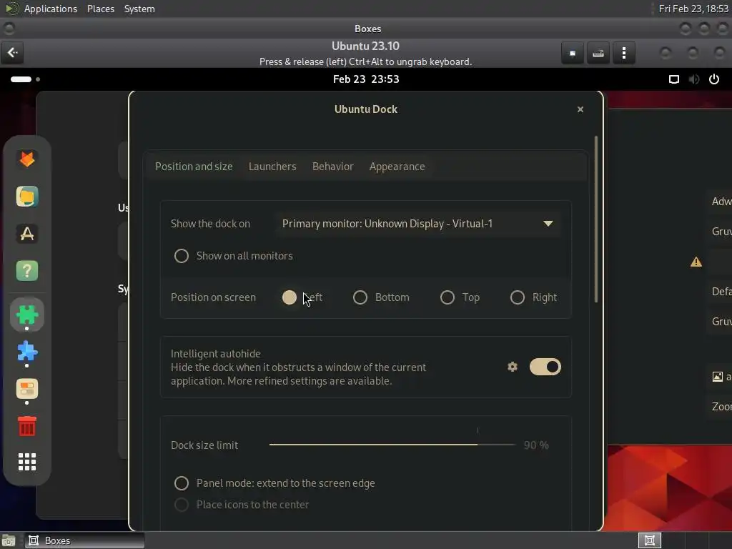Click the guest display network icon
The height and width of the screenshot is (549, 732).
pos(673,79)
